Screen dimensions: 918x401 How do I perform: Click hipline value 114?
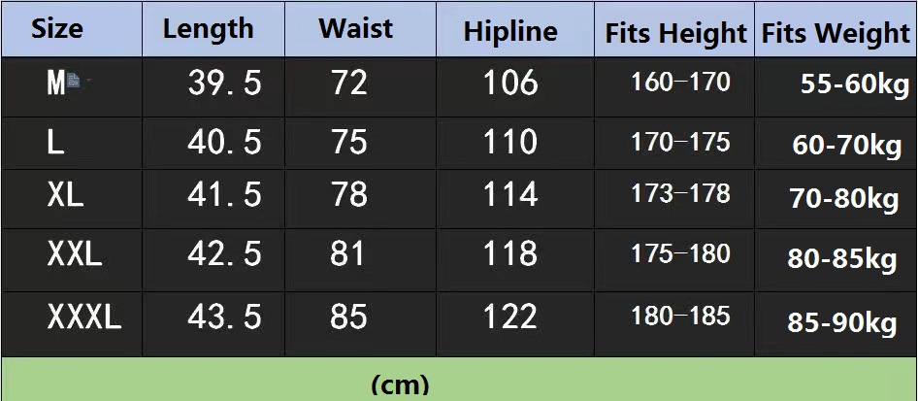(x=510, y=195)
